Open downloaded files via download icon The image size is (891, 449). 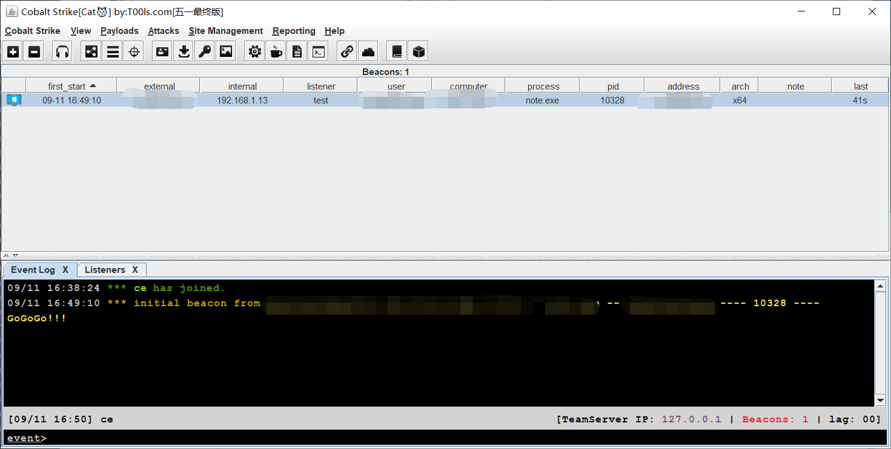click(x=183, y=52)
